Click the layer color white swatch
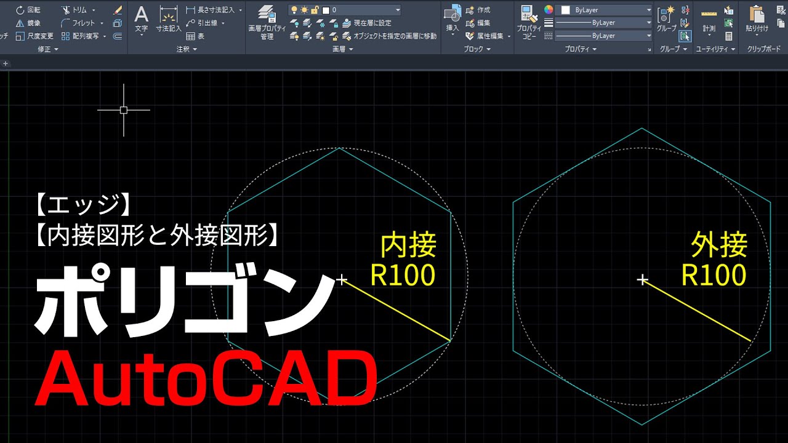 click(326, 10)
